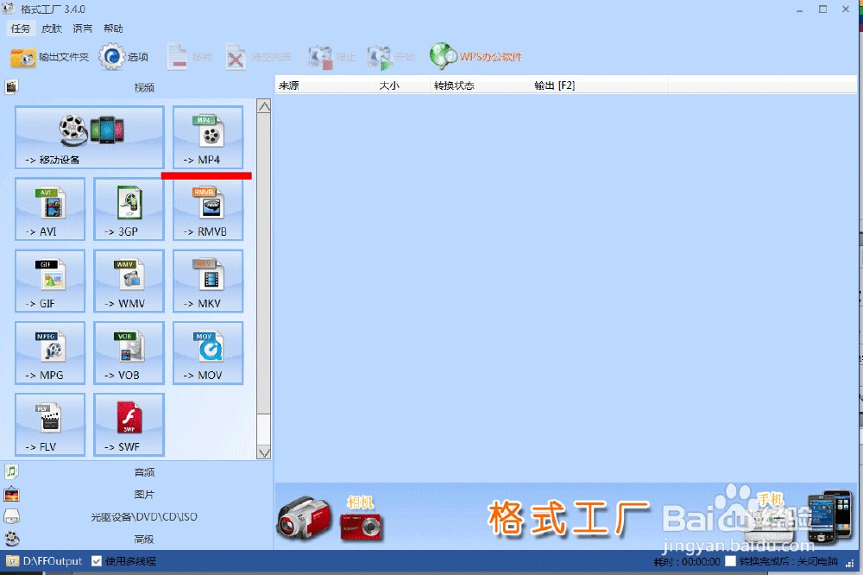Select the RMVB conversion tile
The width and height of the screenshot is (863, 575).
[208, 209]
